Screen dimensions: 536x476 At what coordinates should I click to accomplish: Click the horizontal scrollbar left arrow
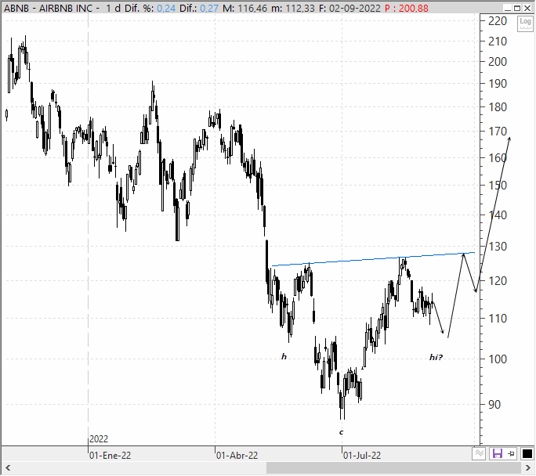click(8, 468)
